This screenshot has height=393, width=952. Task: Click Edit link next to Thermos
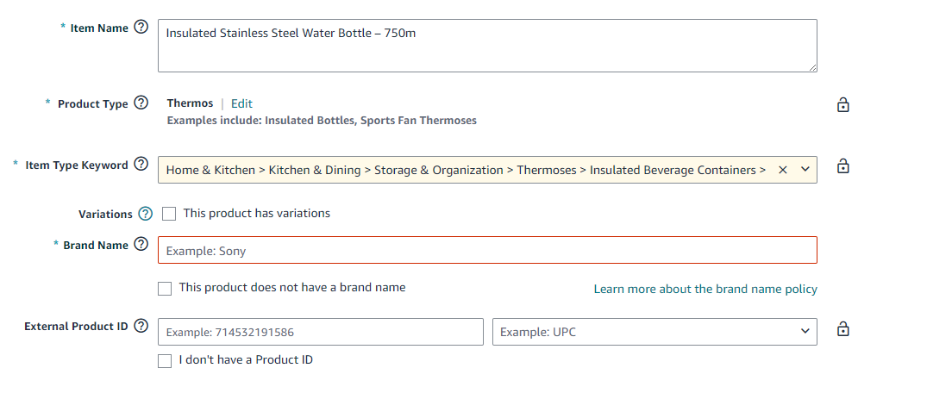[x=241, y=103]
